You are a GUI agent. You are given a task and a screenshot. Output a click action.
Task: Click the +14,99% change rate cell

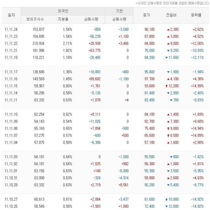tap(198, 86)
